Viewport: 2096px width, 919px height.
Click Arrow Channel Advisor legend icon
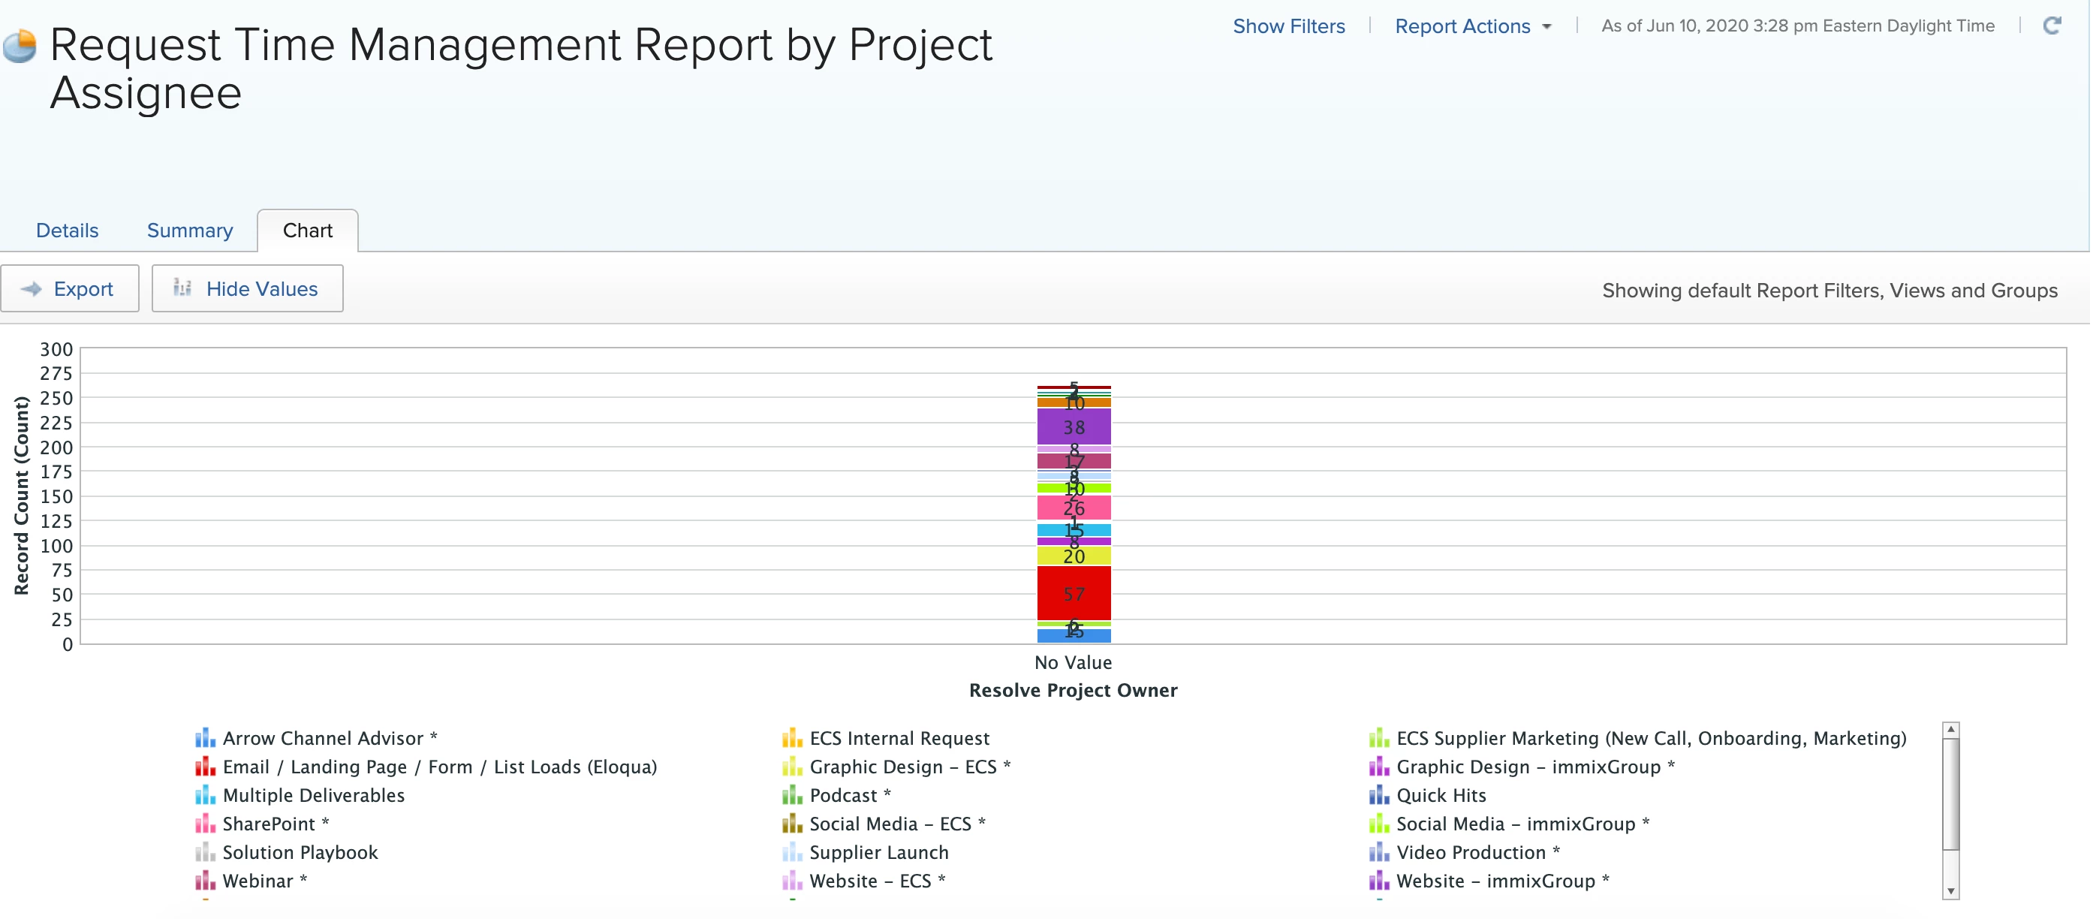205,738
